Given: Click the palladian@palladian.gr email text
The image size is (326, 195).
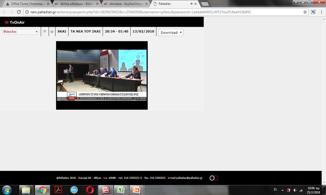Looking at the screenshot, I should tap(189, 178).
